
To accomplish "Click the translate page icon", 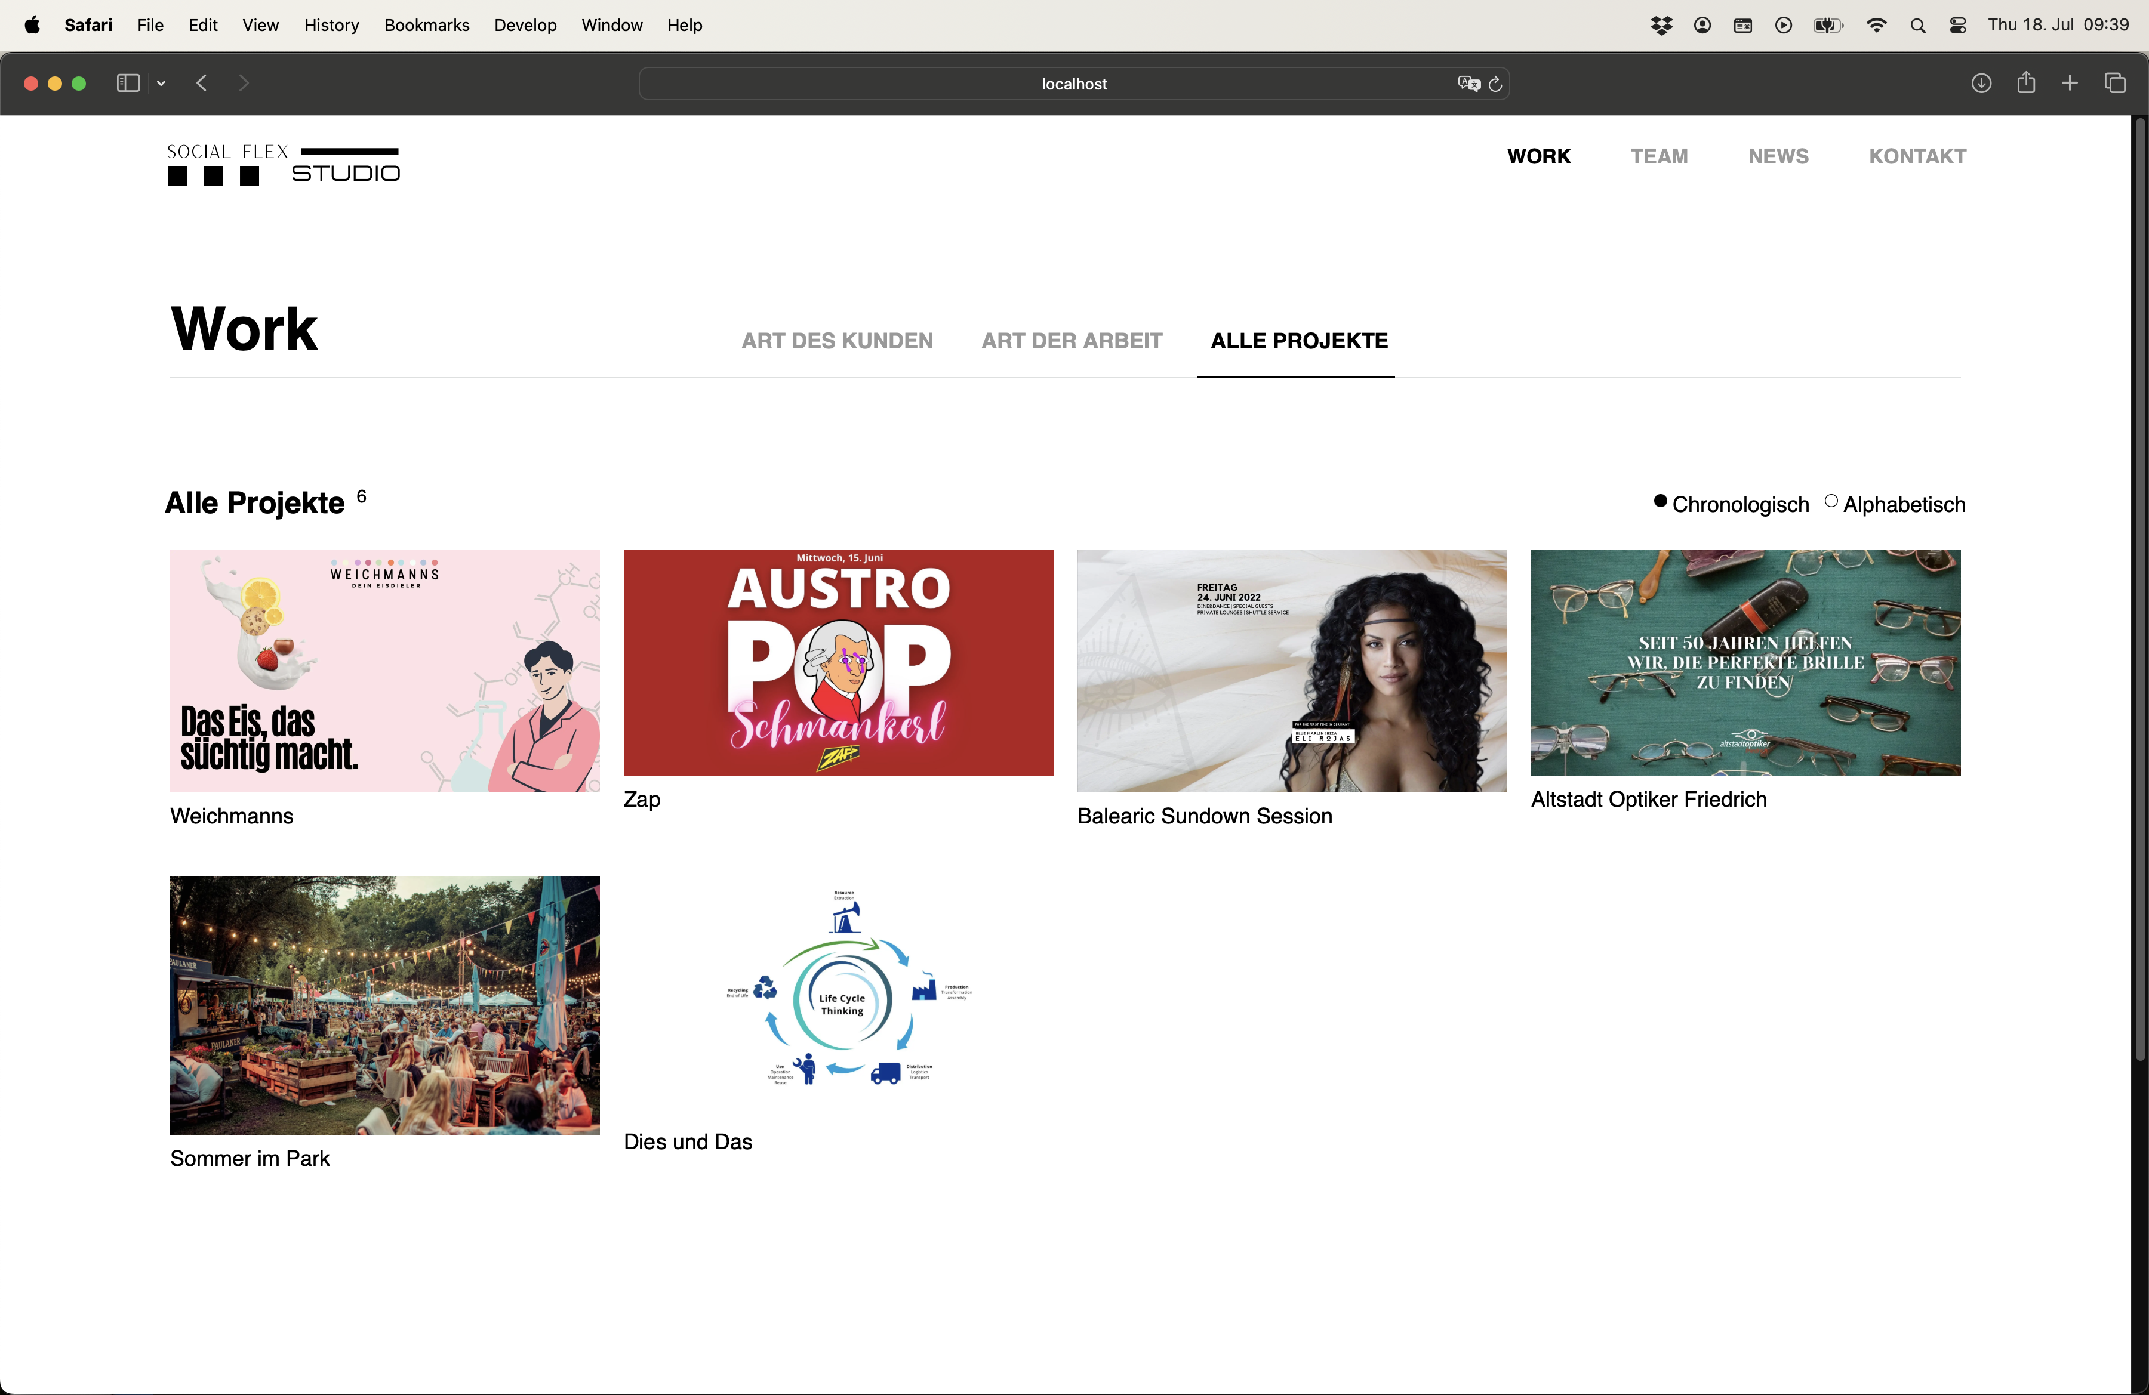I will point(1468,84).
